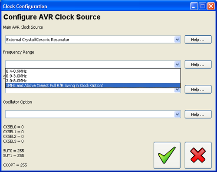
Task: Click the Main AVR Clock Source label
Action: click(23, 27)
